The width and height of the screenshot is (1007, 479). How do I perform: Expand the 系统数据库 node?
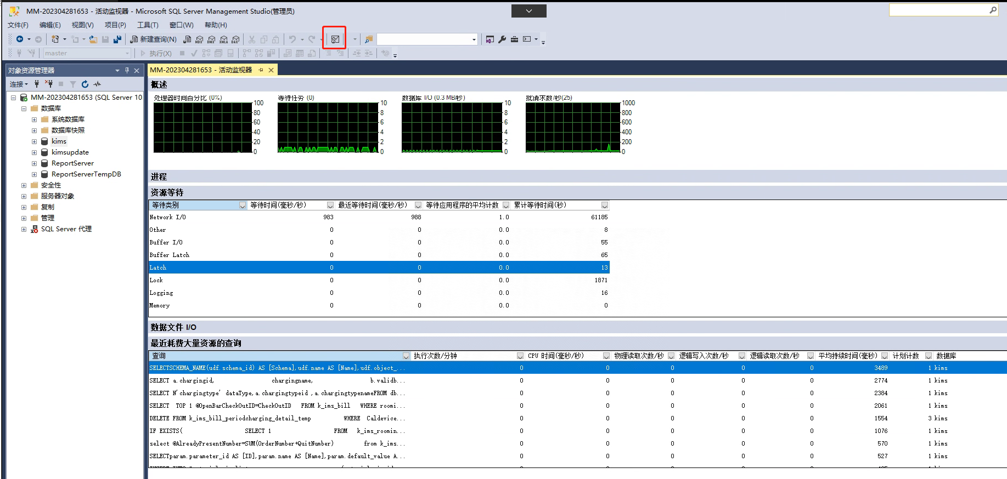34,119
